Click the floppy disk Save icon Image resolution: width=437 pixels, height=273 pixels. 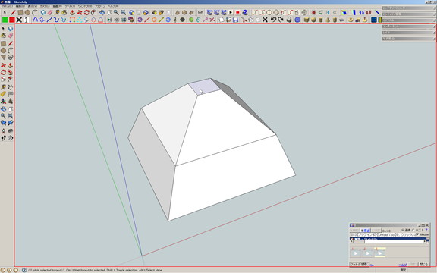[235, 20]
